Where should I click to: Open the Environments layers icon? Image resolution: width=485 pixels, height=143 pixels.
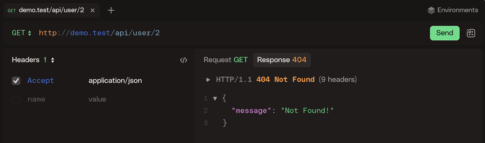[431, 10]
